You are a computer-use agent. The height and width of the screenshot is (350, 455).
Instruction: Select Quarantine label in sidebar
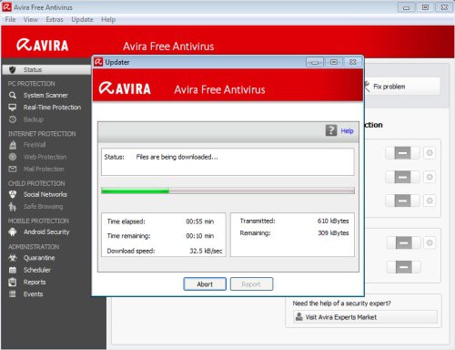[x=39, y=258]
